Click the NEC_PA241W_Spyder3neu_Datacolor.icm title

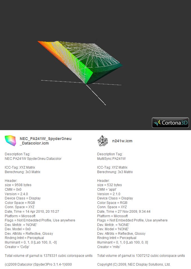click(x=46, y=141)
